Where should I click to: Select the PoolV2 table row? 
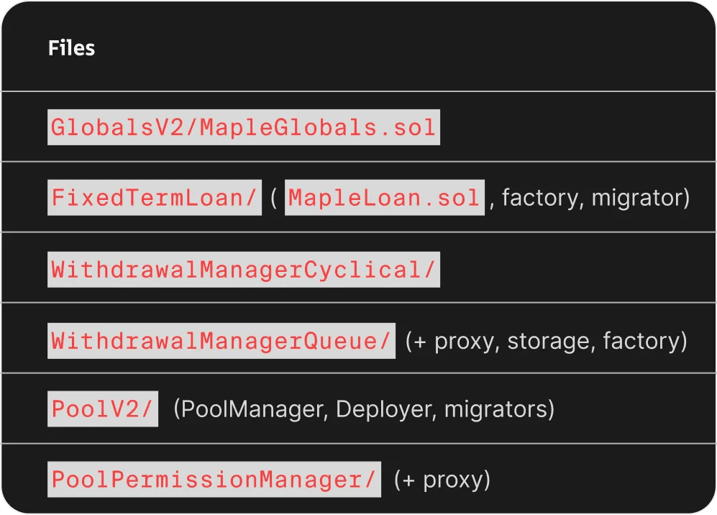[358, 409]
